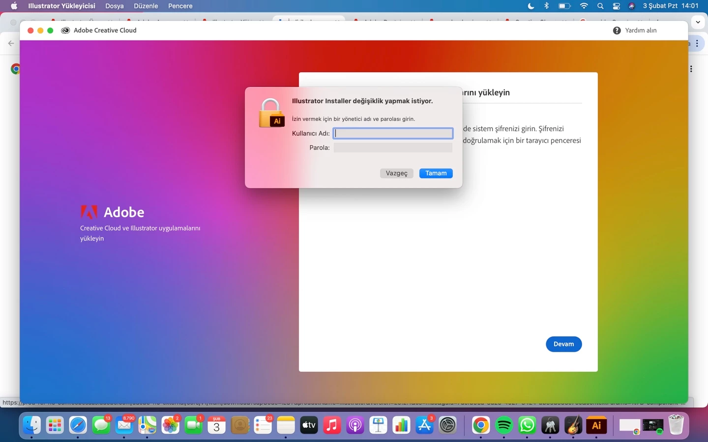Screen dimensions: 708x442
Task: Open Spotlight search icon
Action: 600,6
